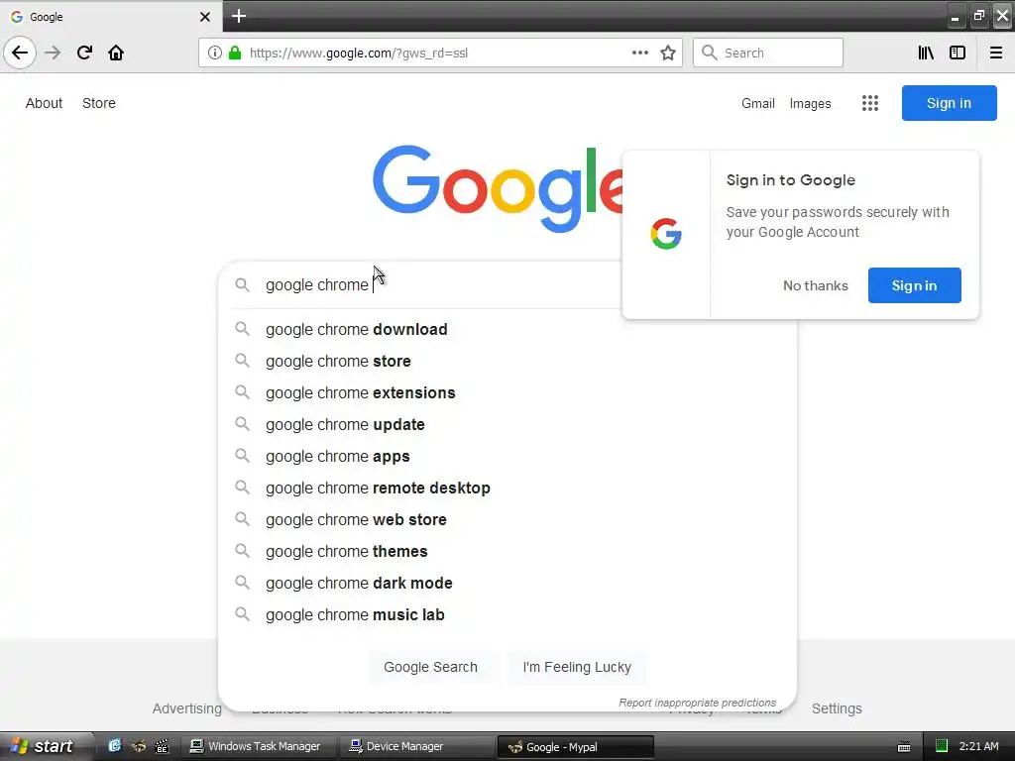Select suggestion 'google chrome dark mode'
This screenshot has width=1015, height=761.
pyautogui.click(x=507, y=583)
